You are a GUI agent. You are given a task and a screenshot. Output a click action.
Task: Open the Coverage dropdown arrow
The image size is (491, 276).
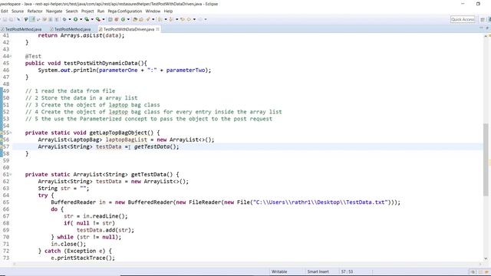pyautogui.click(x=92, y=19)
